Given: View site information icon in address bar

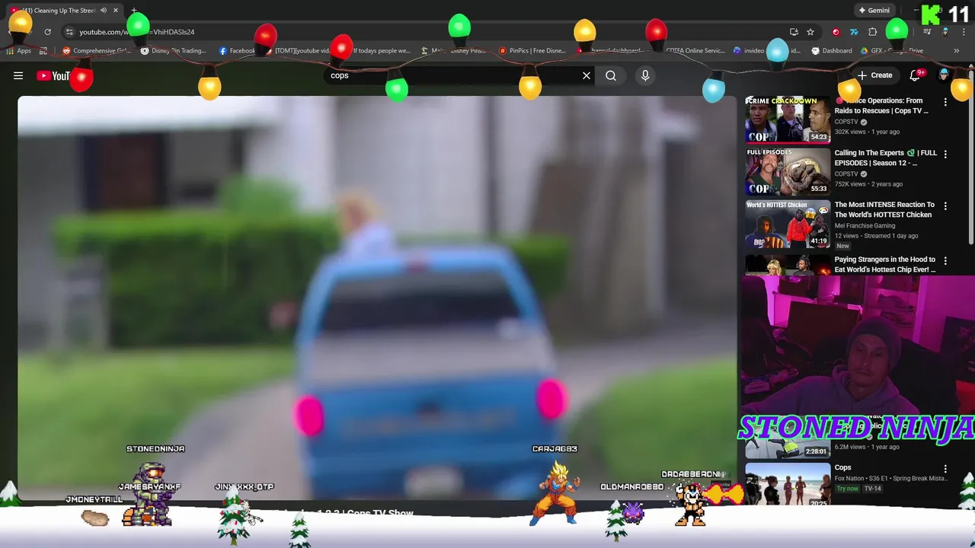Looking at the screenshot, I should click(69, 32).
